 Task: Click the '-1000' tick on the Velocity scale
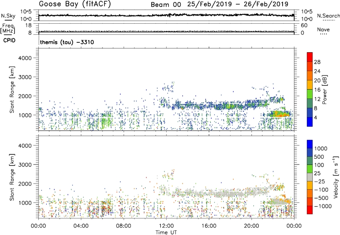pyautogui.click(x=323, y=206)
